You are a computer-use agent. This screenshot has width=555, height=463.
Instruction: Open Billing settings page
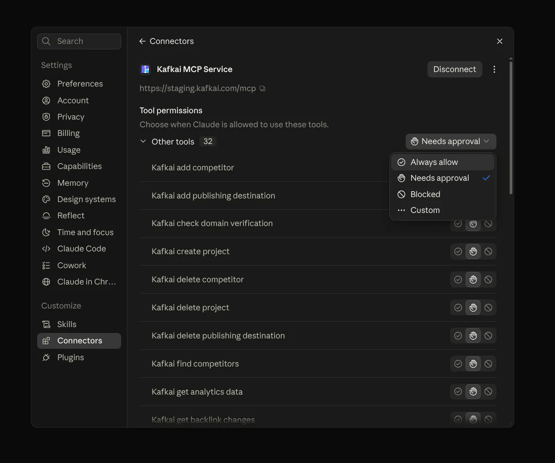[79, 133]
